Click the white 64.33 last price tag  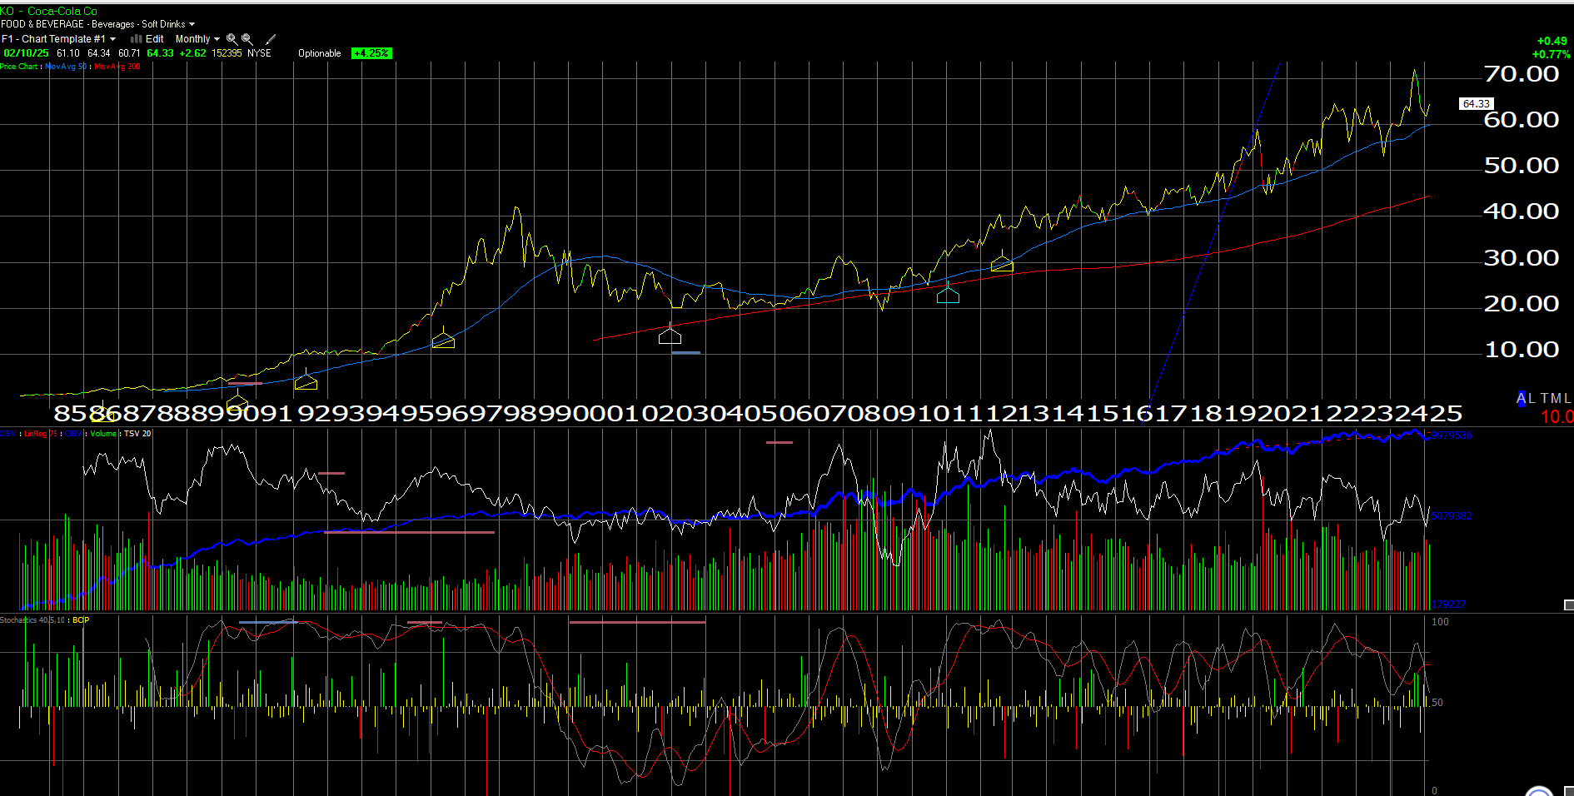coord(1477,104)
